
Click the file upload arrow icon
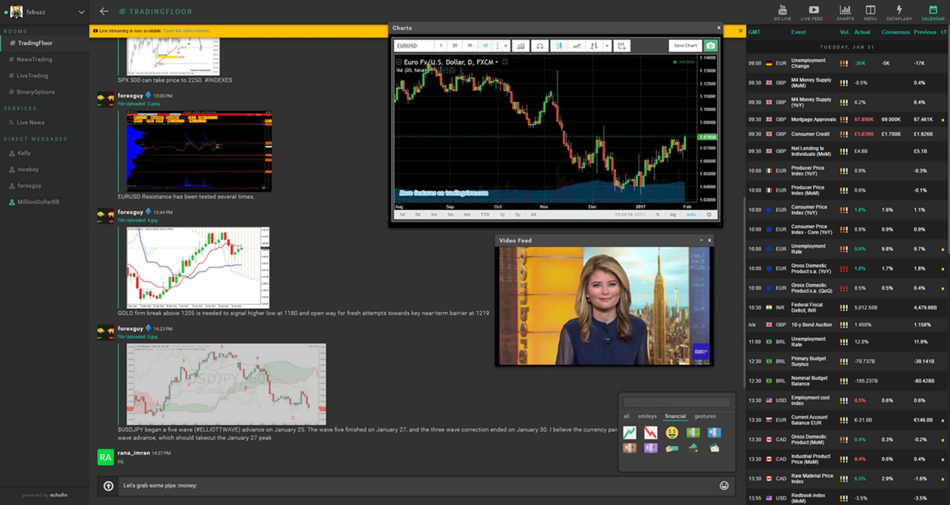pyautogui.click(x=108, y=486)
